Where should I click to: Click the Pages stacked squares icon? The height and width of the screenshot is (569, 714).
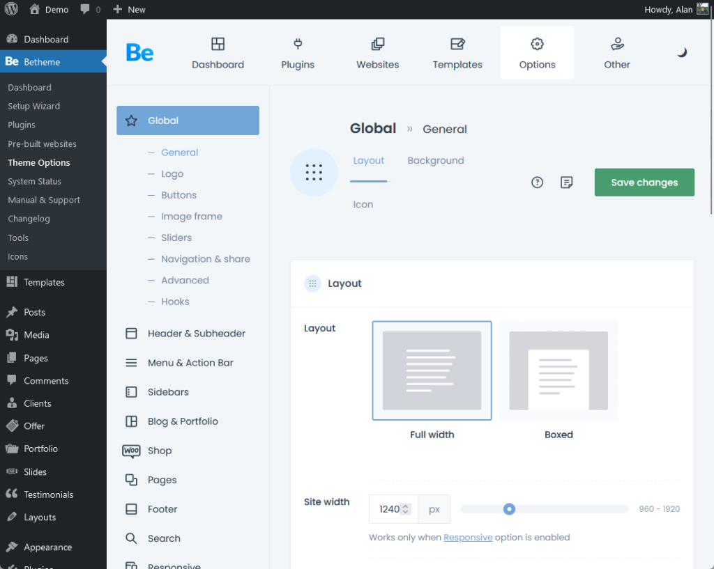pyautogui.click(x=131, y=480)
